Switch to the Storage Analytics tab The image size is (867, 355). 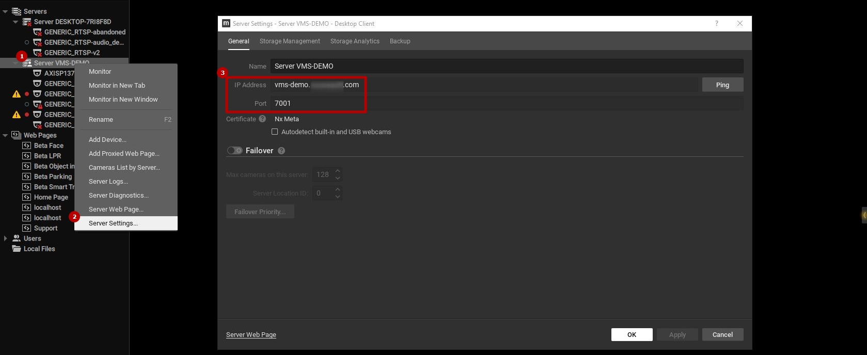click(355, 41)
